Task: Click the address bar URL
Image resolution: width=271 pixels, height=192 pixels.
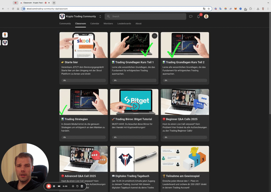Action: 47,9
